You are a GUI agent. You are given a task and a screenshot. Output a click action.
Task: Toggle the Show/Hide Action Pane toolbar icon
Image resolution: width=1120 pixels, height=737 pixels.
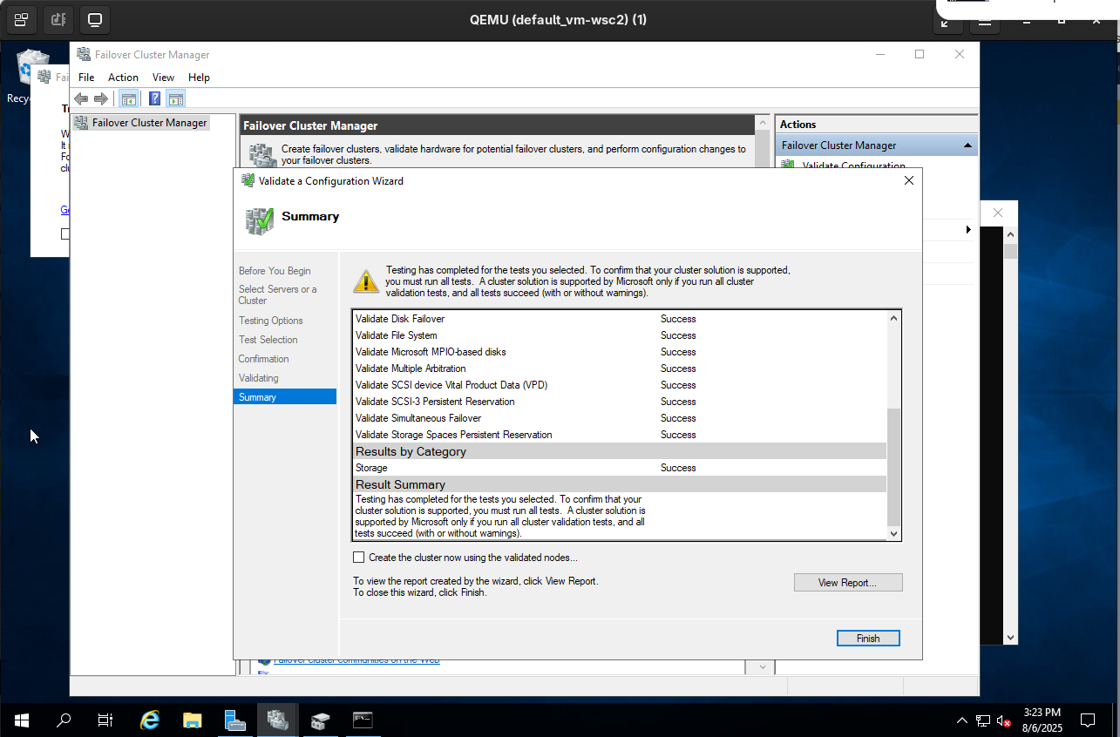[175, 98]
